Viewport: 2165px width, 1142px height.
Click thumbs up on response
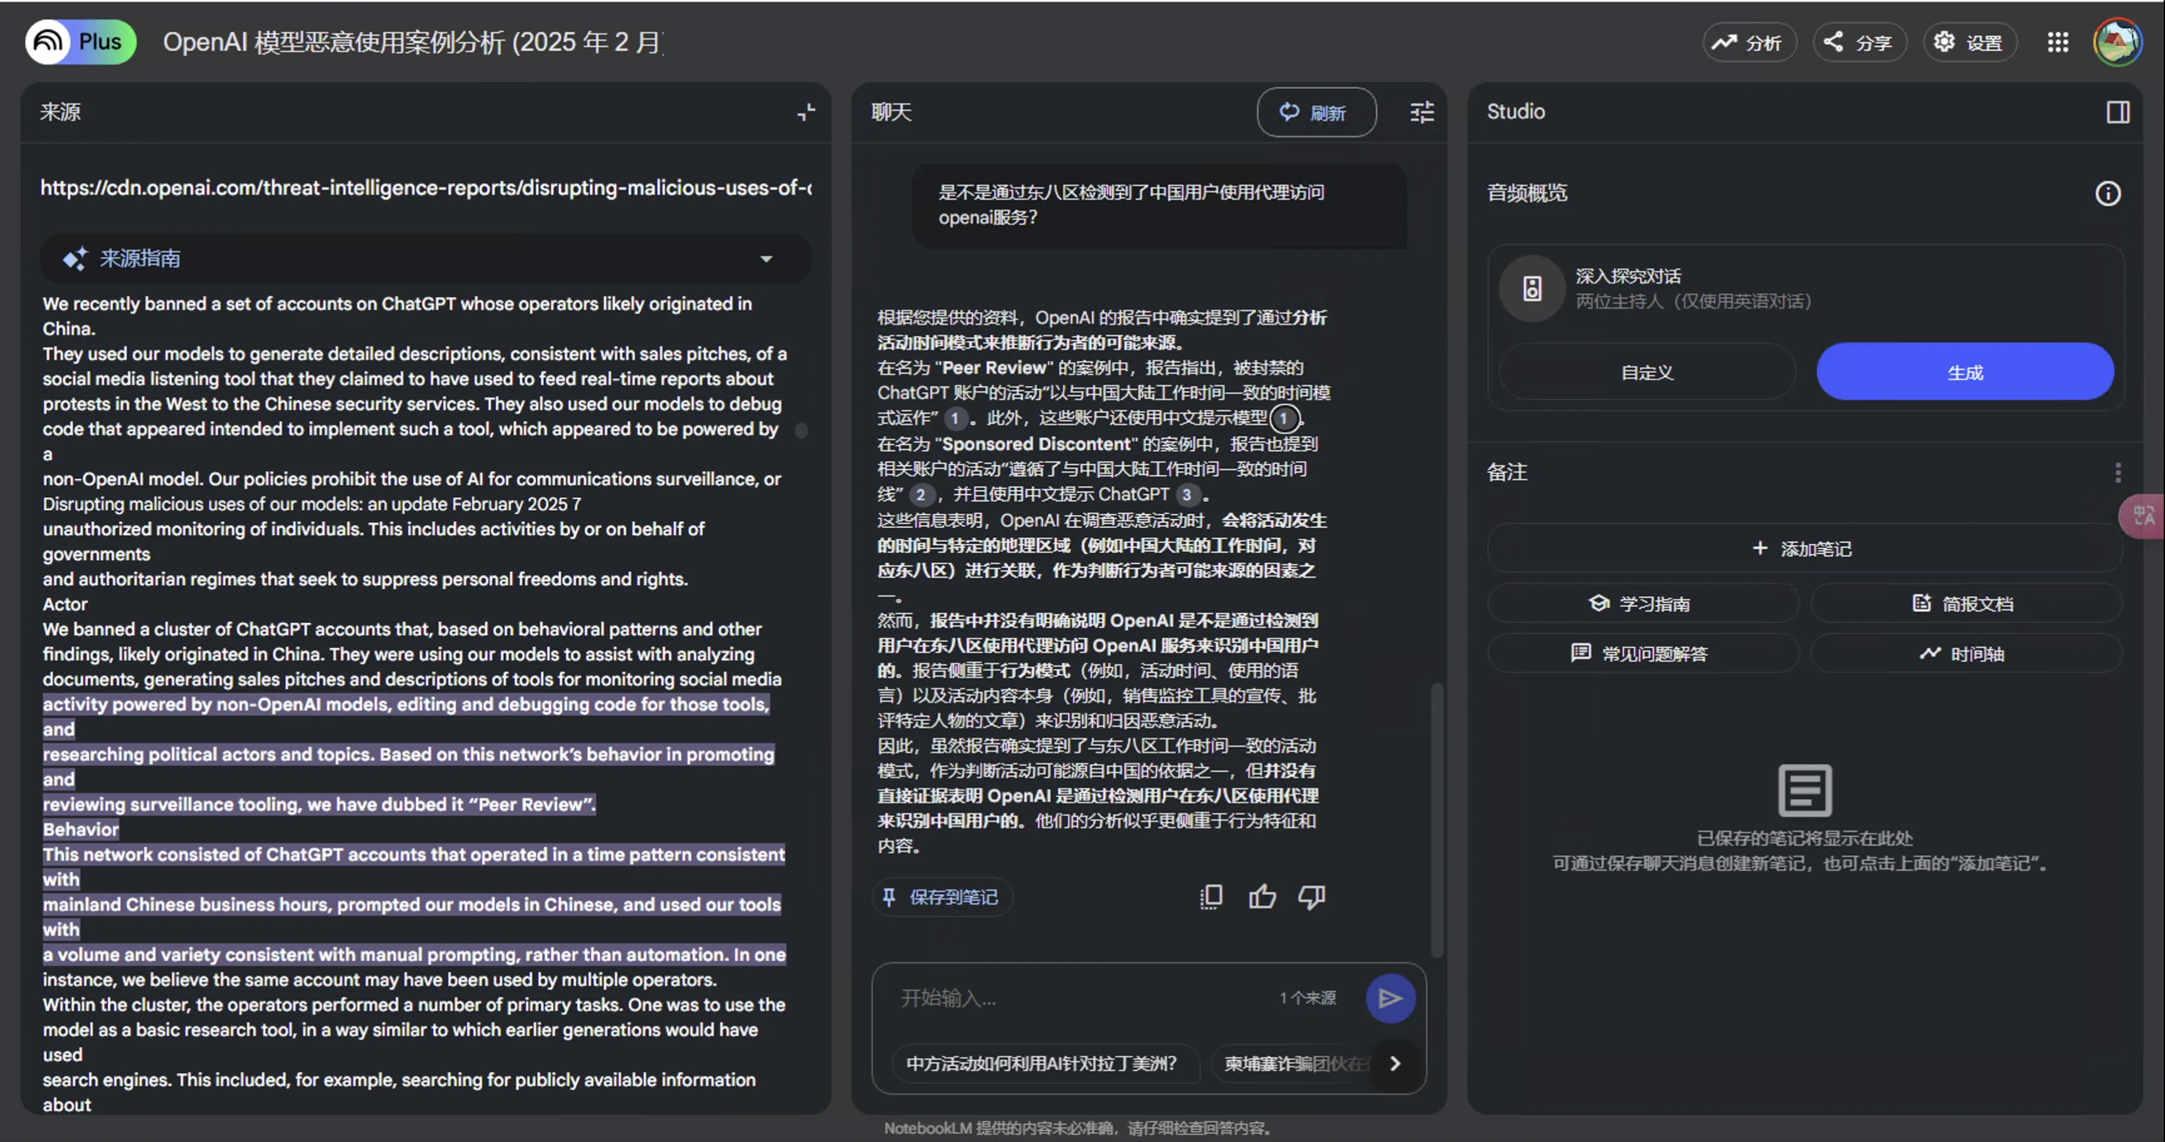click(x=1262, y=897)
